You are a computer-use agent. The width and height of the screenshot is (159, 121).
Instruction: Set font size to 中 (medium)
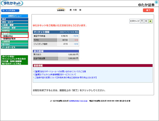(x=146, y=21)
